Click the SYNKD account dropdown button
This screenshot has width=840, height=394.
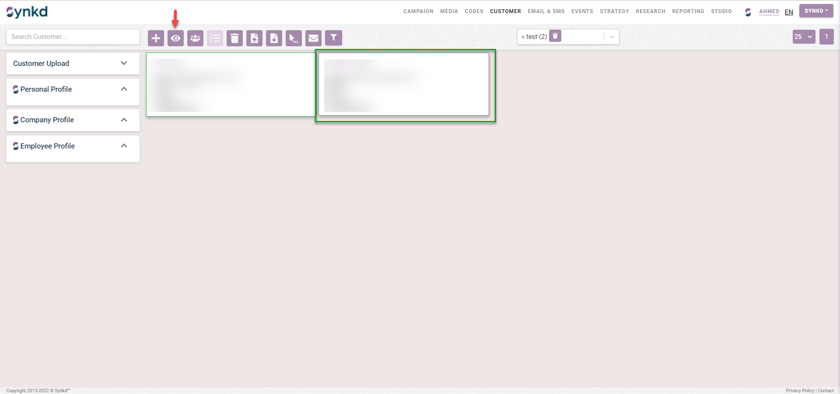click(816, 11)
